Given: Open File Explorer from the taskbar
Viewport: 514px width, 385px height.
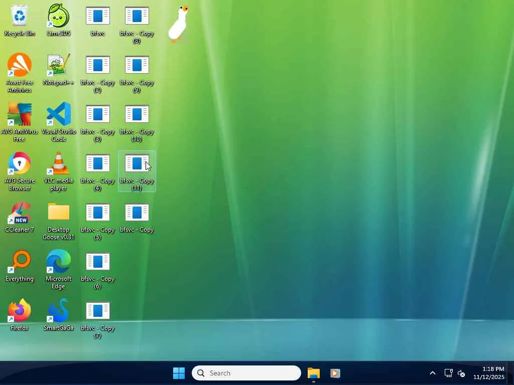Looking at the screenshot, I should pos(314,373).
